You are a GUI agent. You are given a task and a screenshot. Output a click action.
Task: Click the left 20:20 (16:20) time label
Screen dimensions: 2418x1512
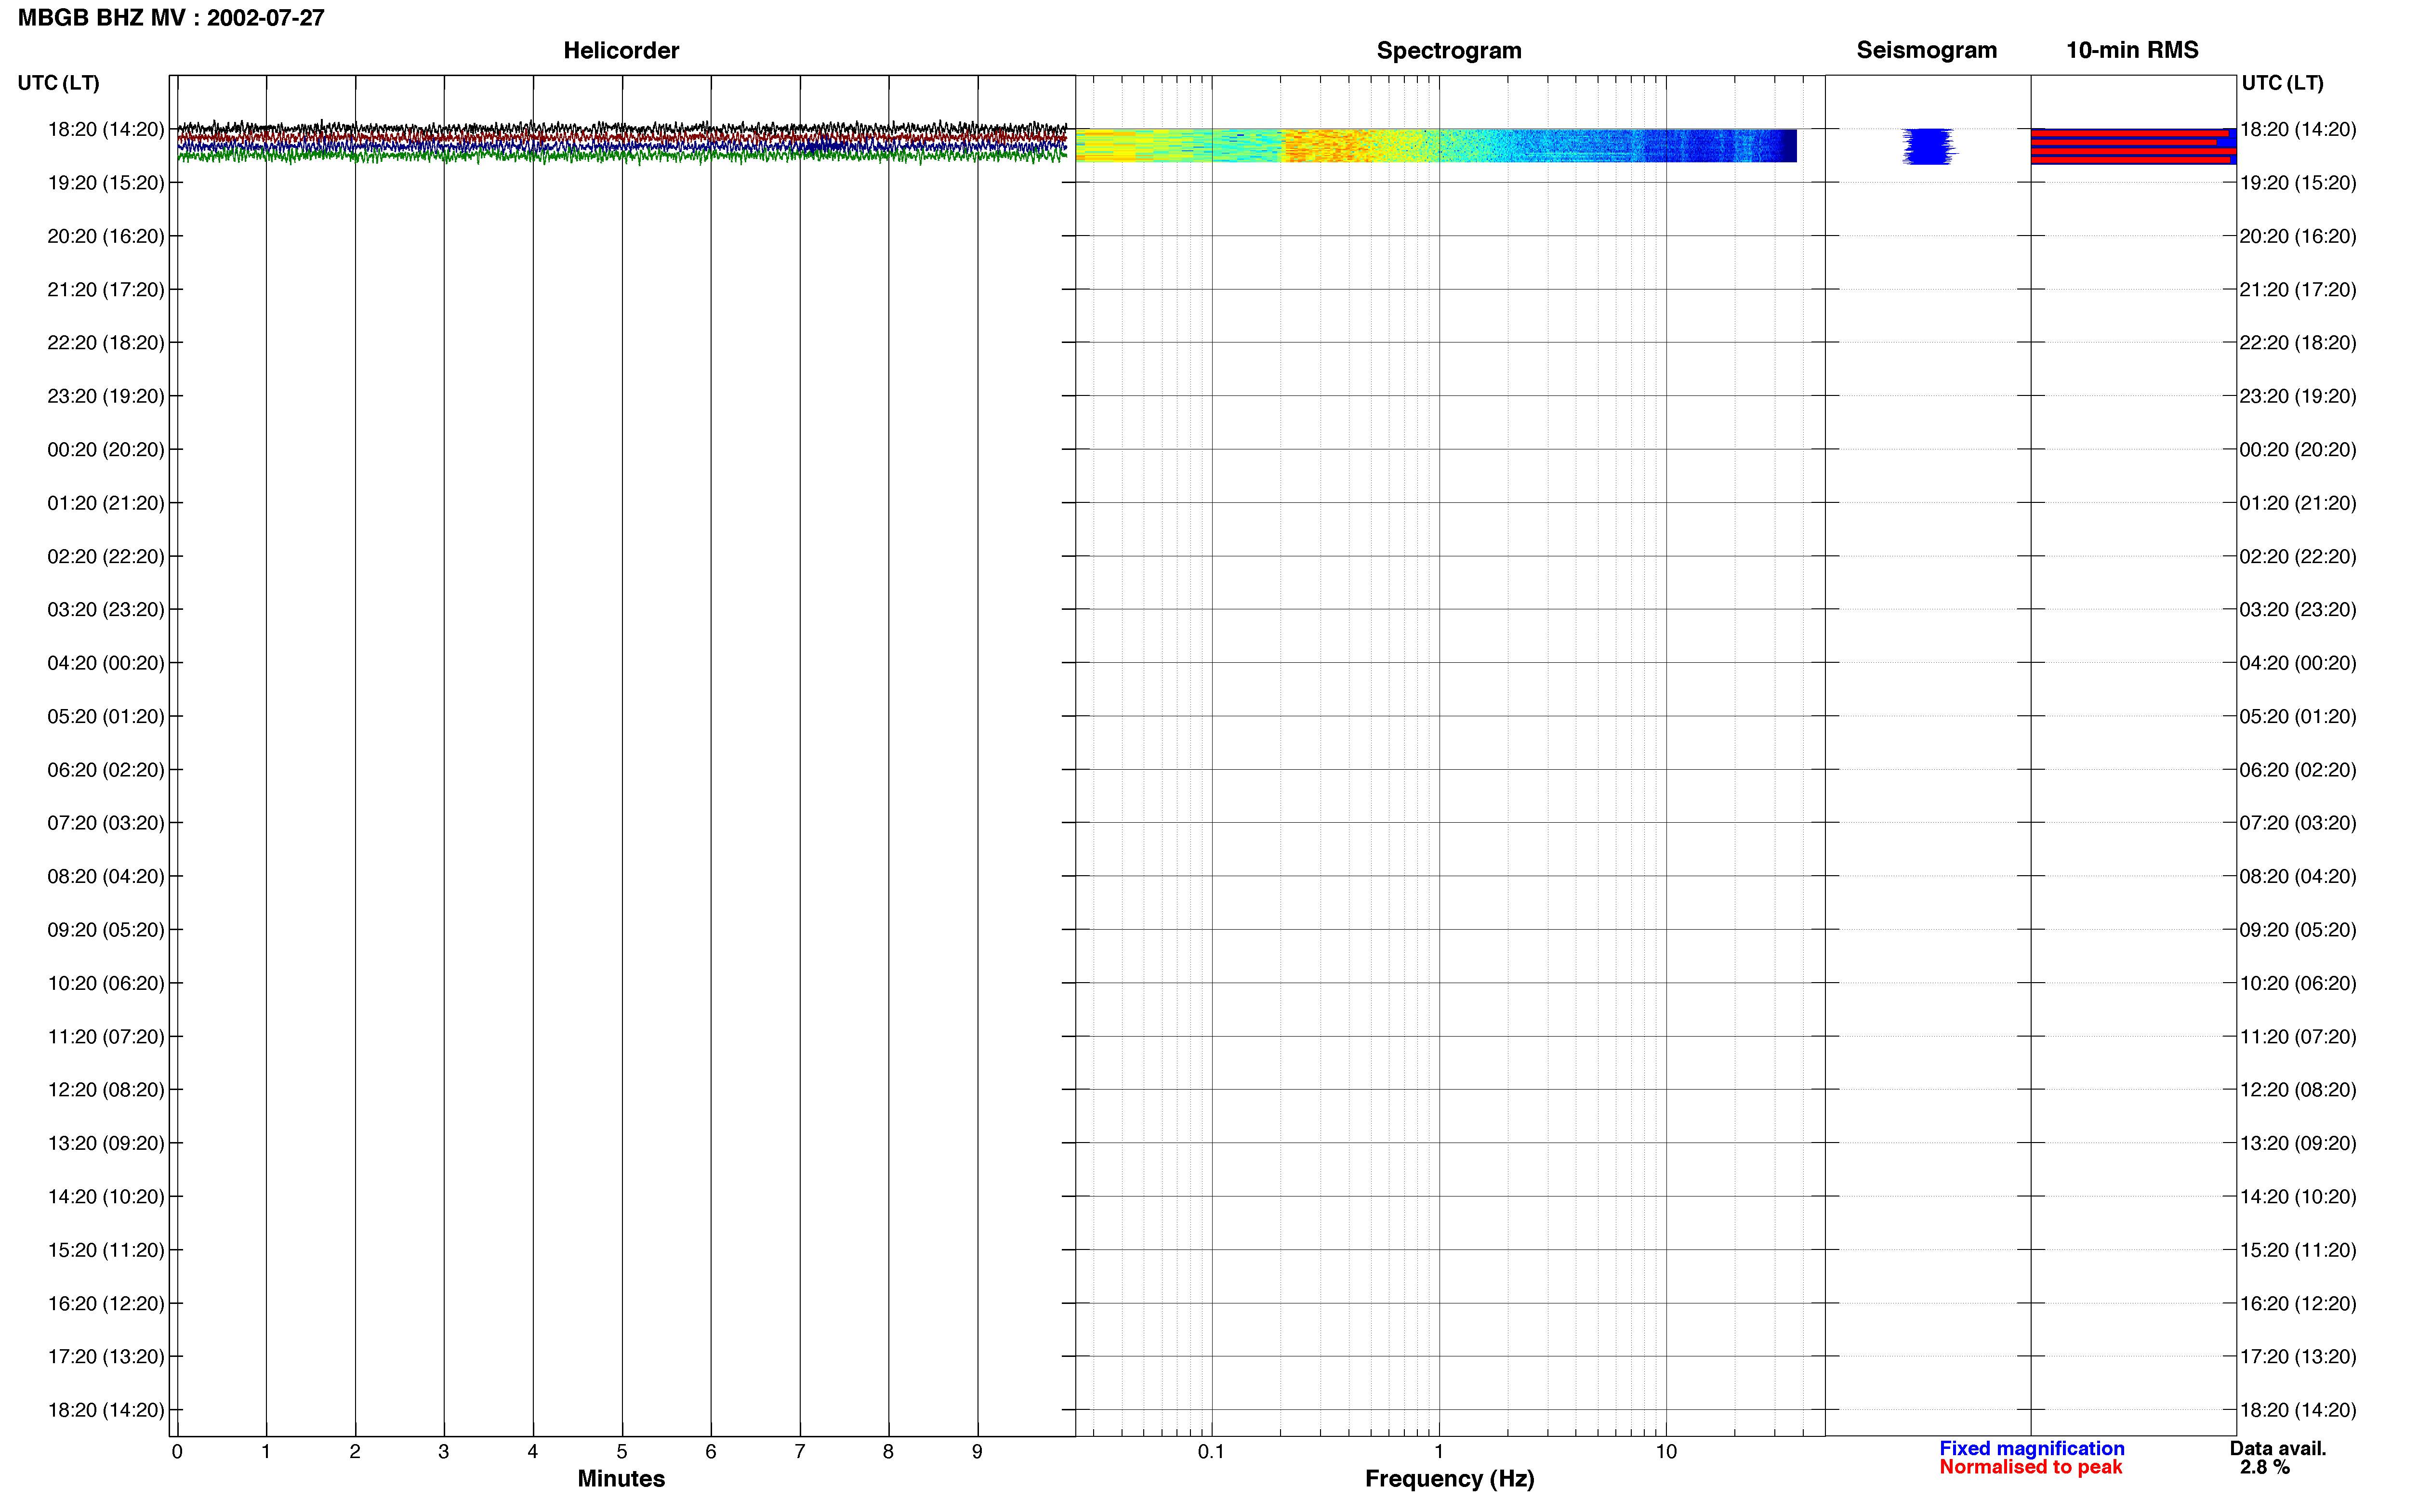click(x=106, y=236)
